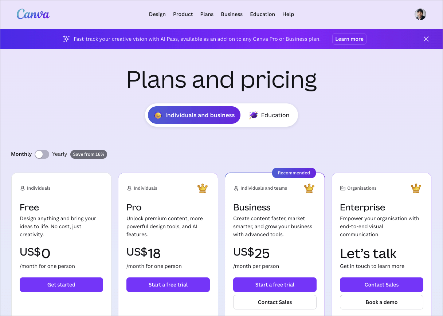
Task: Open the profile avatar in the top right
Action: [420, 14]
